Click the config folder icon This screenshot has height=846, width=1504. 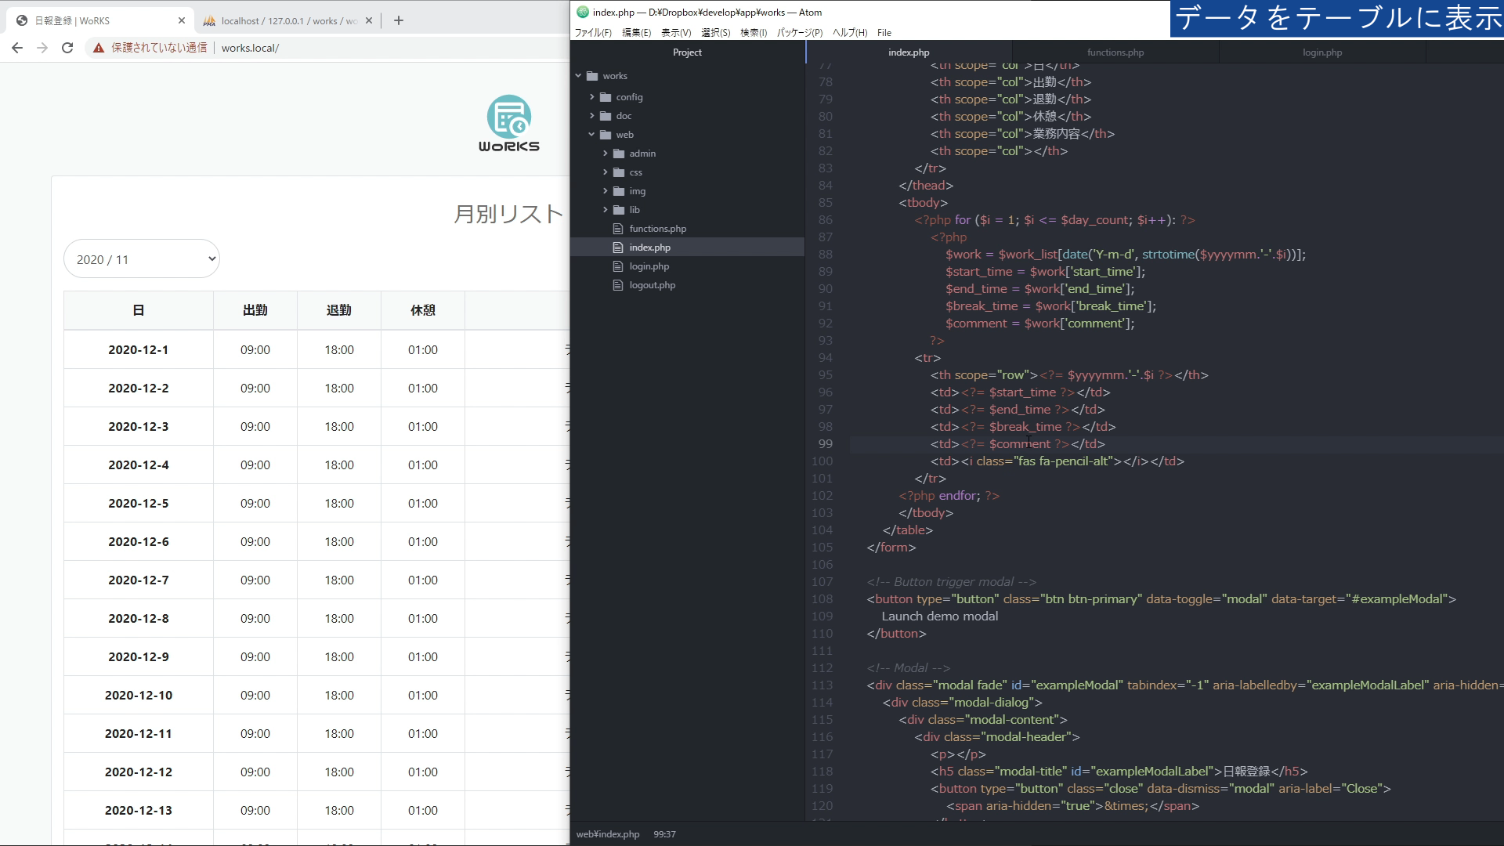coord(606,97)
